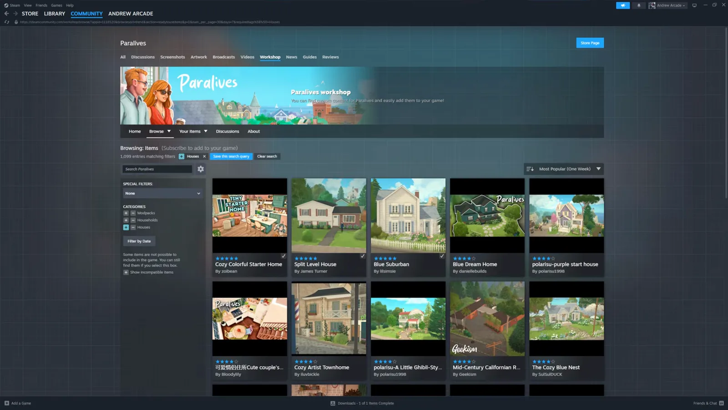
Task: Include the Modpacks category with plus toggle
Action: point(126,213)
